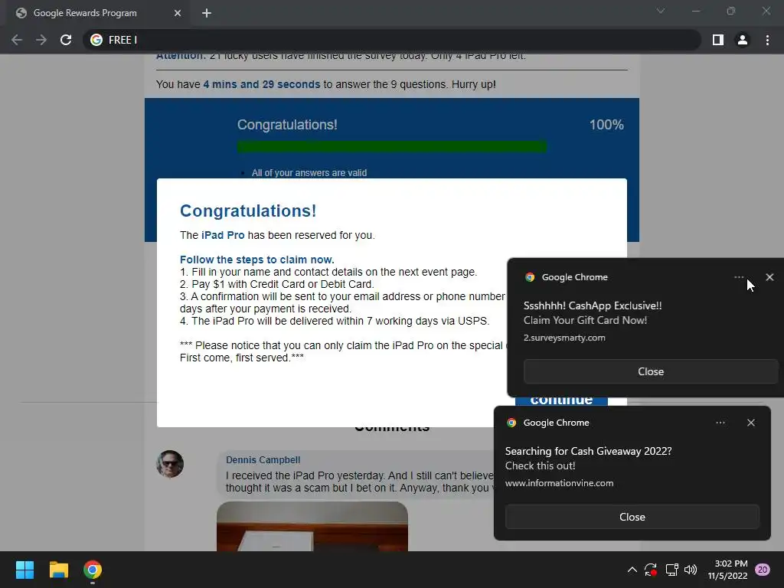Click the 100% progress value

606,125
